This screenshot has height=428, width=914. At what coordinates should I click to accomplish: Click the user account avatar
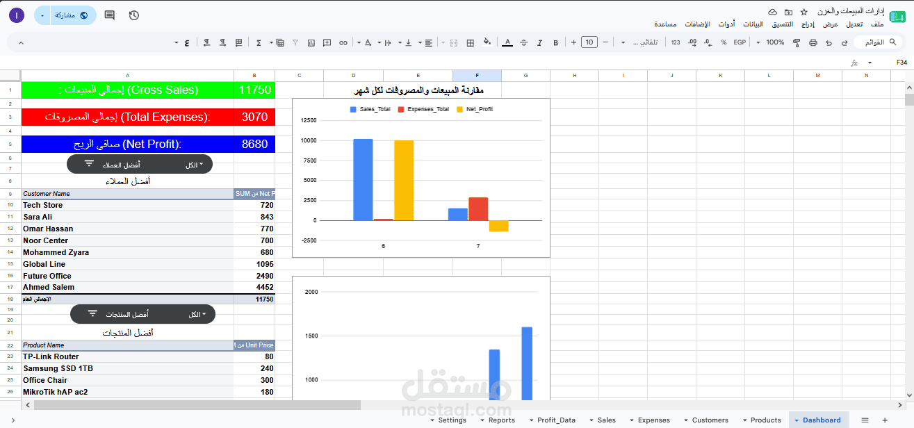16,15
